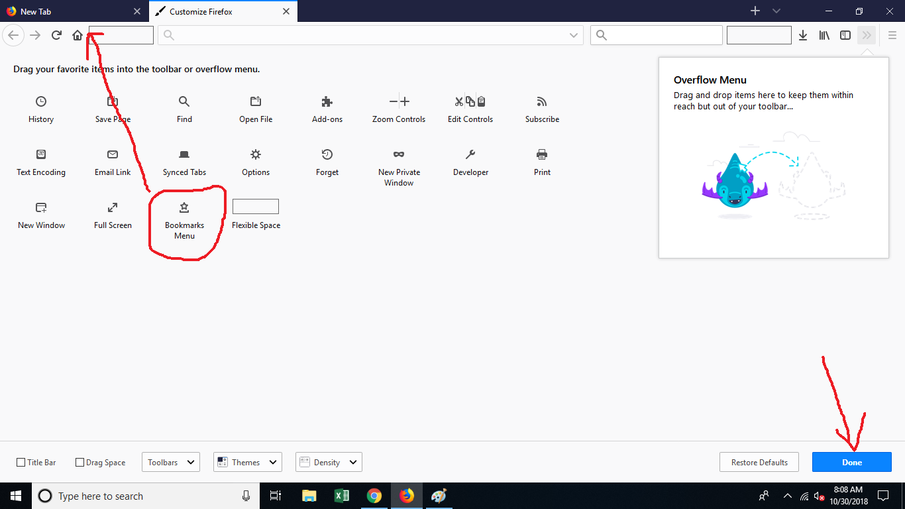Select the Flexible Space item
Screen dimensions: 905x509
tap(256, 215)
